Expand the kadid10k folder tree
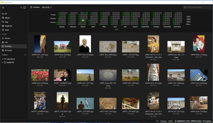Screen dimensions: 213x123 pyautogui.click(x=2, y=63)
